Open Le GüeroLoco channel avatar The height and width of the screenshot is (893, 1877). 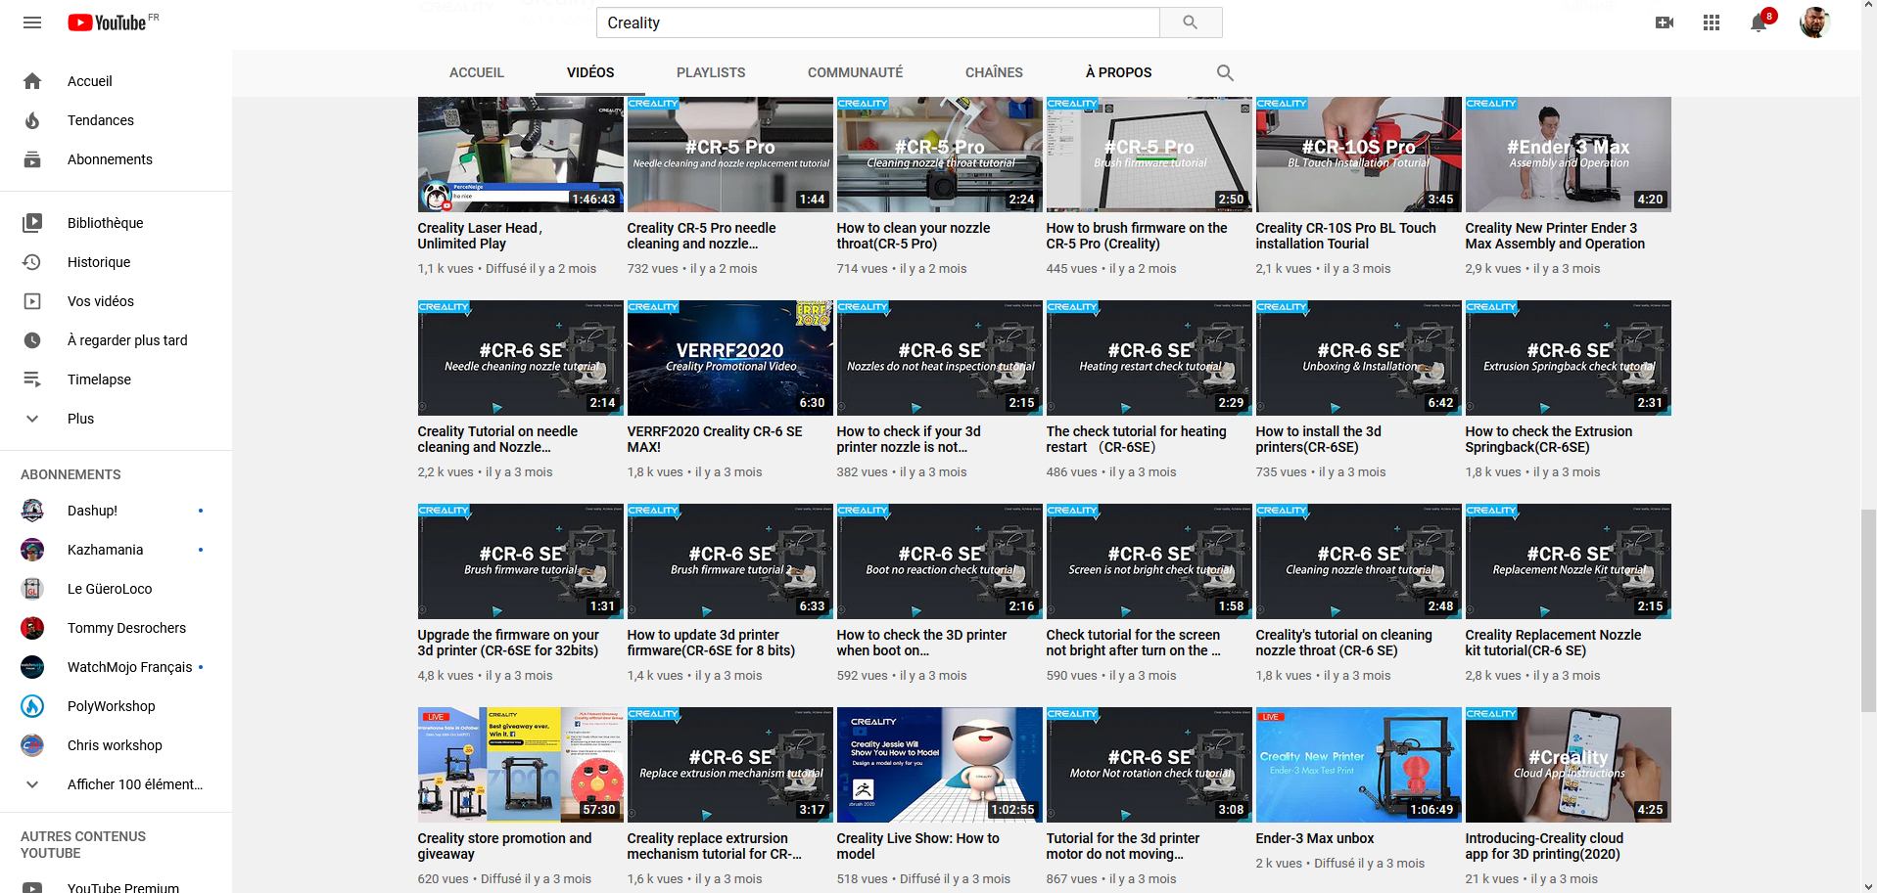click(x=32, y=589)
